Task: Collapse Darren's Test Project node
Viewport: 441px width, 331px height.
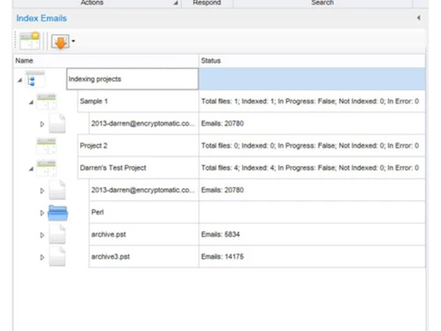Action: click(x=31, y=169)
